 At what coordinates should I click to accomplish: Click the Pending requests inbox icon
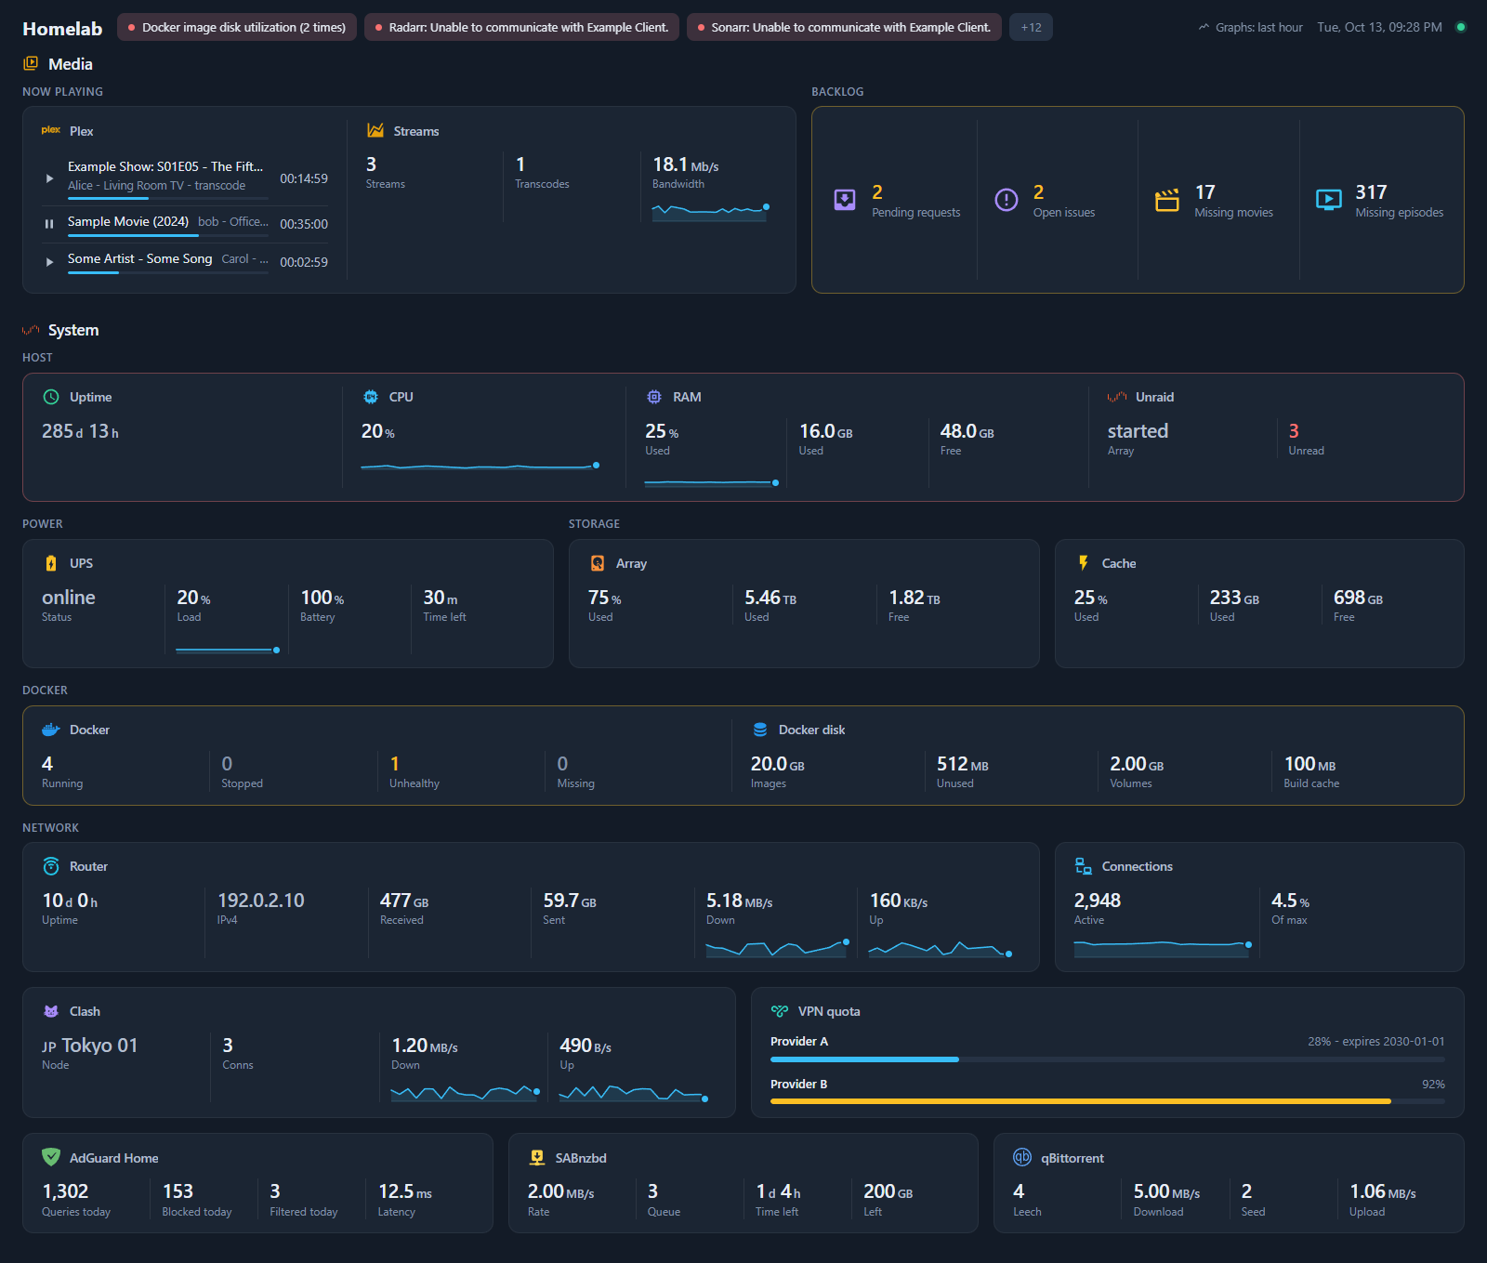click(x=845, y=200)
